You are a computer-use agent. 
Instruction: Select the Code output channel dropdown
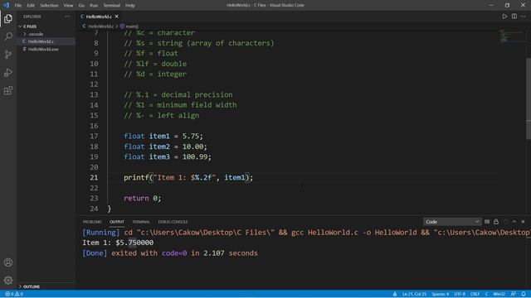452,222
